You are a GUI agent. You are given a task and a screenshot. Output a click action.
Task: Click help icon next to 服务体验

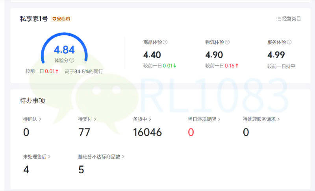289,42
